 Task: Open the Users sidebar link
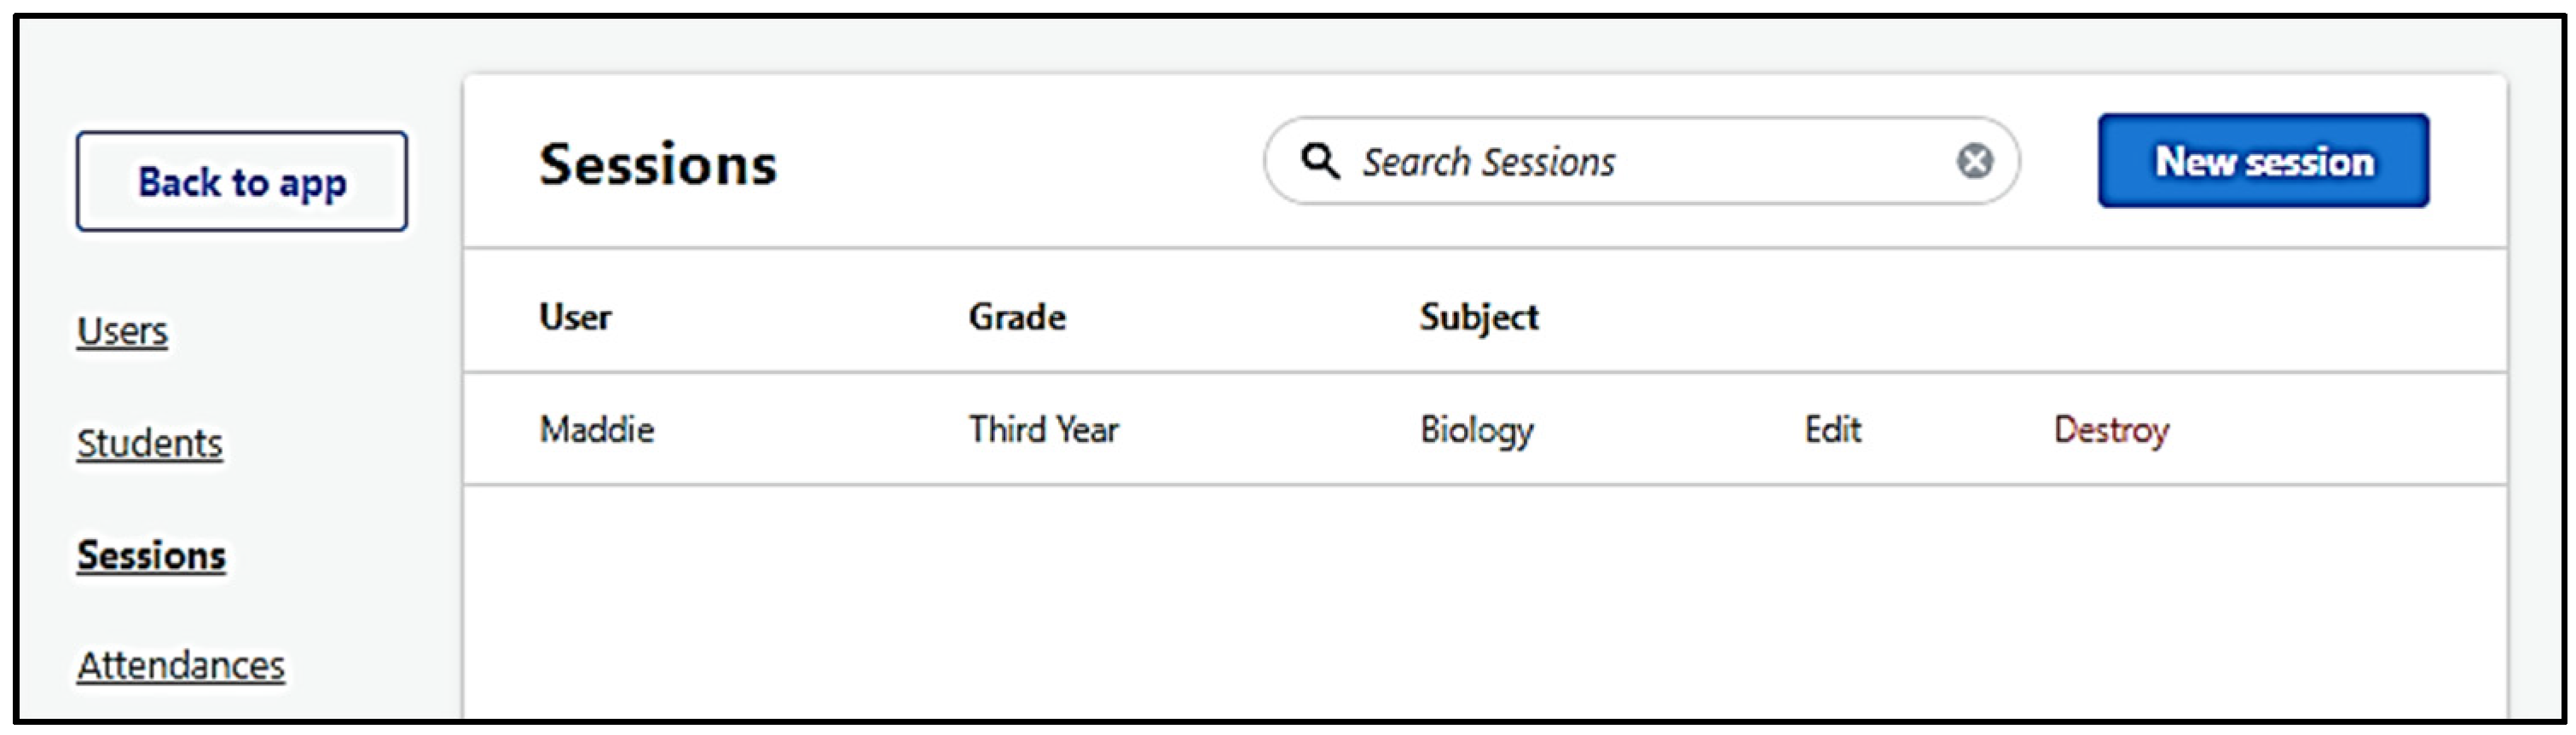122,330
